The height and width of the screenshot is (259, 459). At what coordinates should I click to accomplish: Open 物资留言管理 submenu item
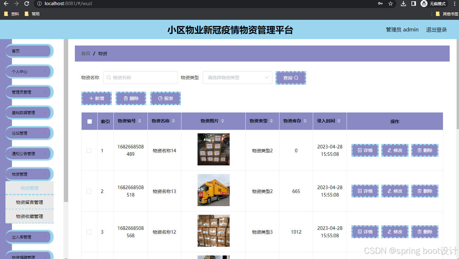30,202
